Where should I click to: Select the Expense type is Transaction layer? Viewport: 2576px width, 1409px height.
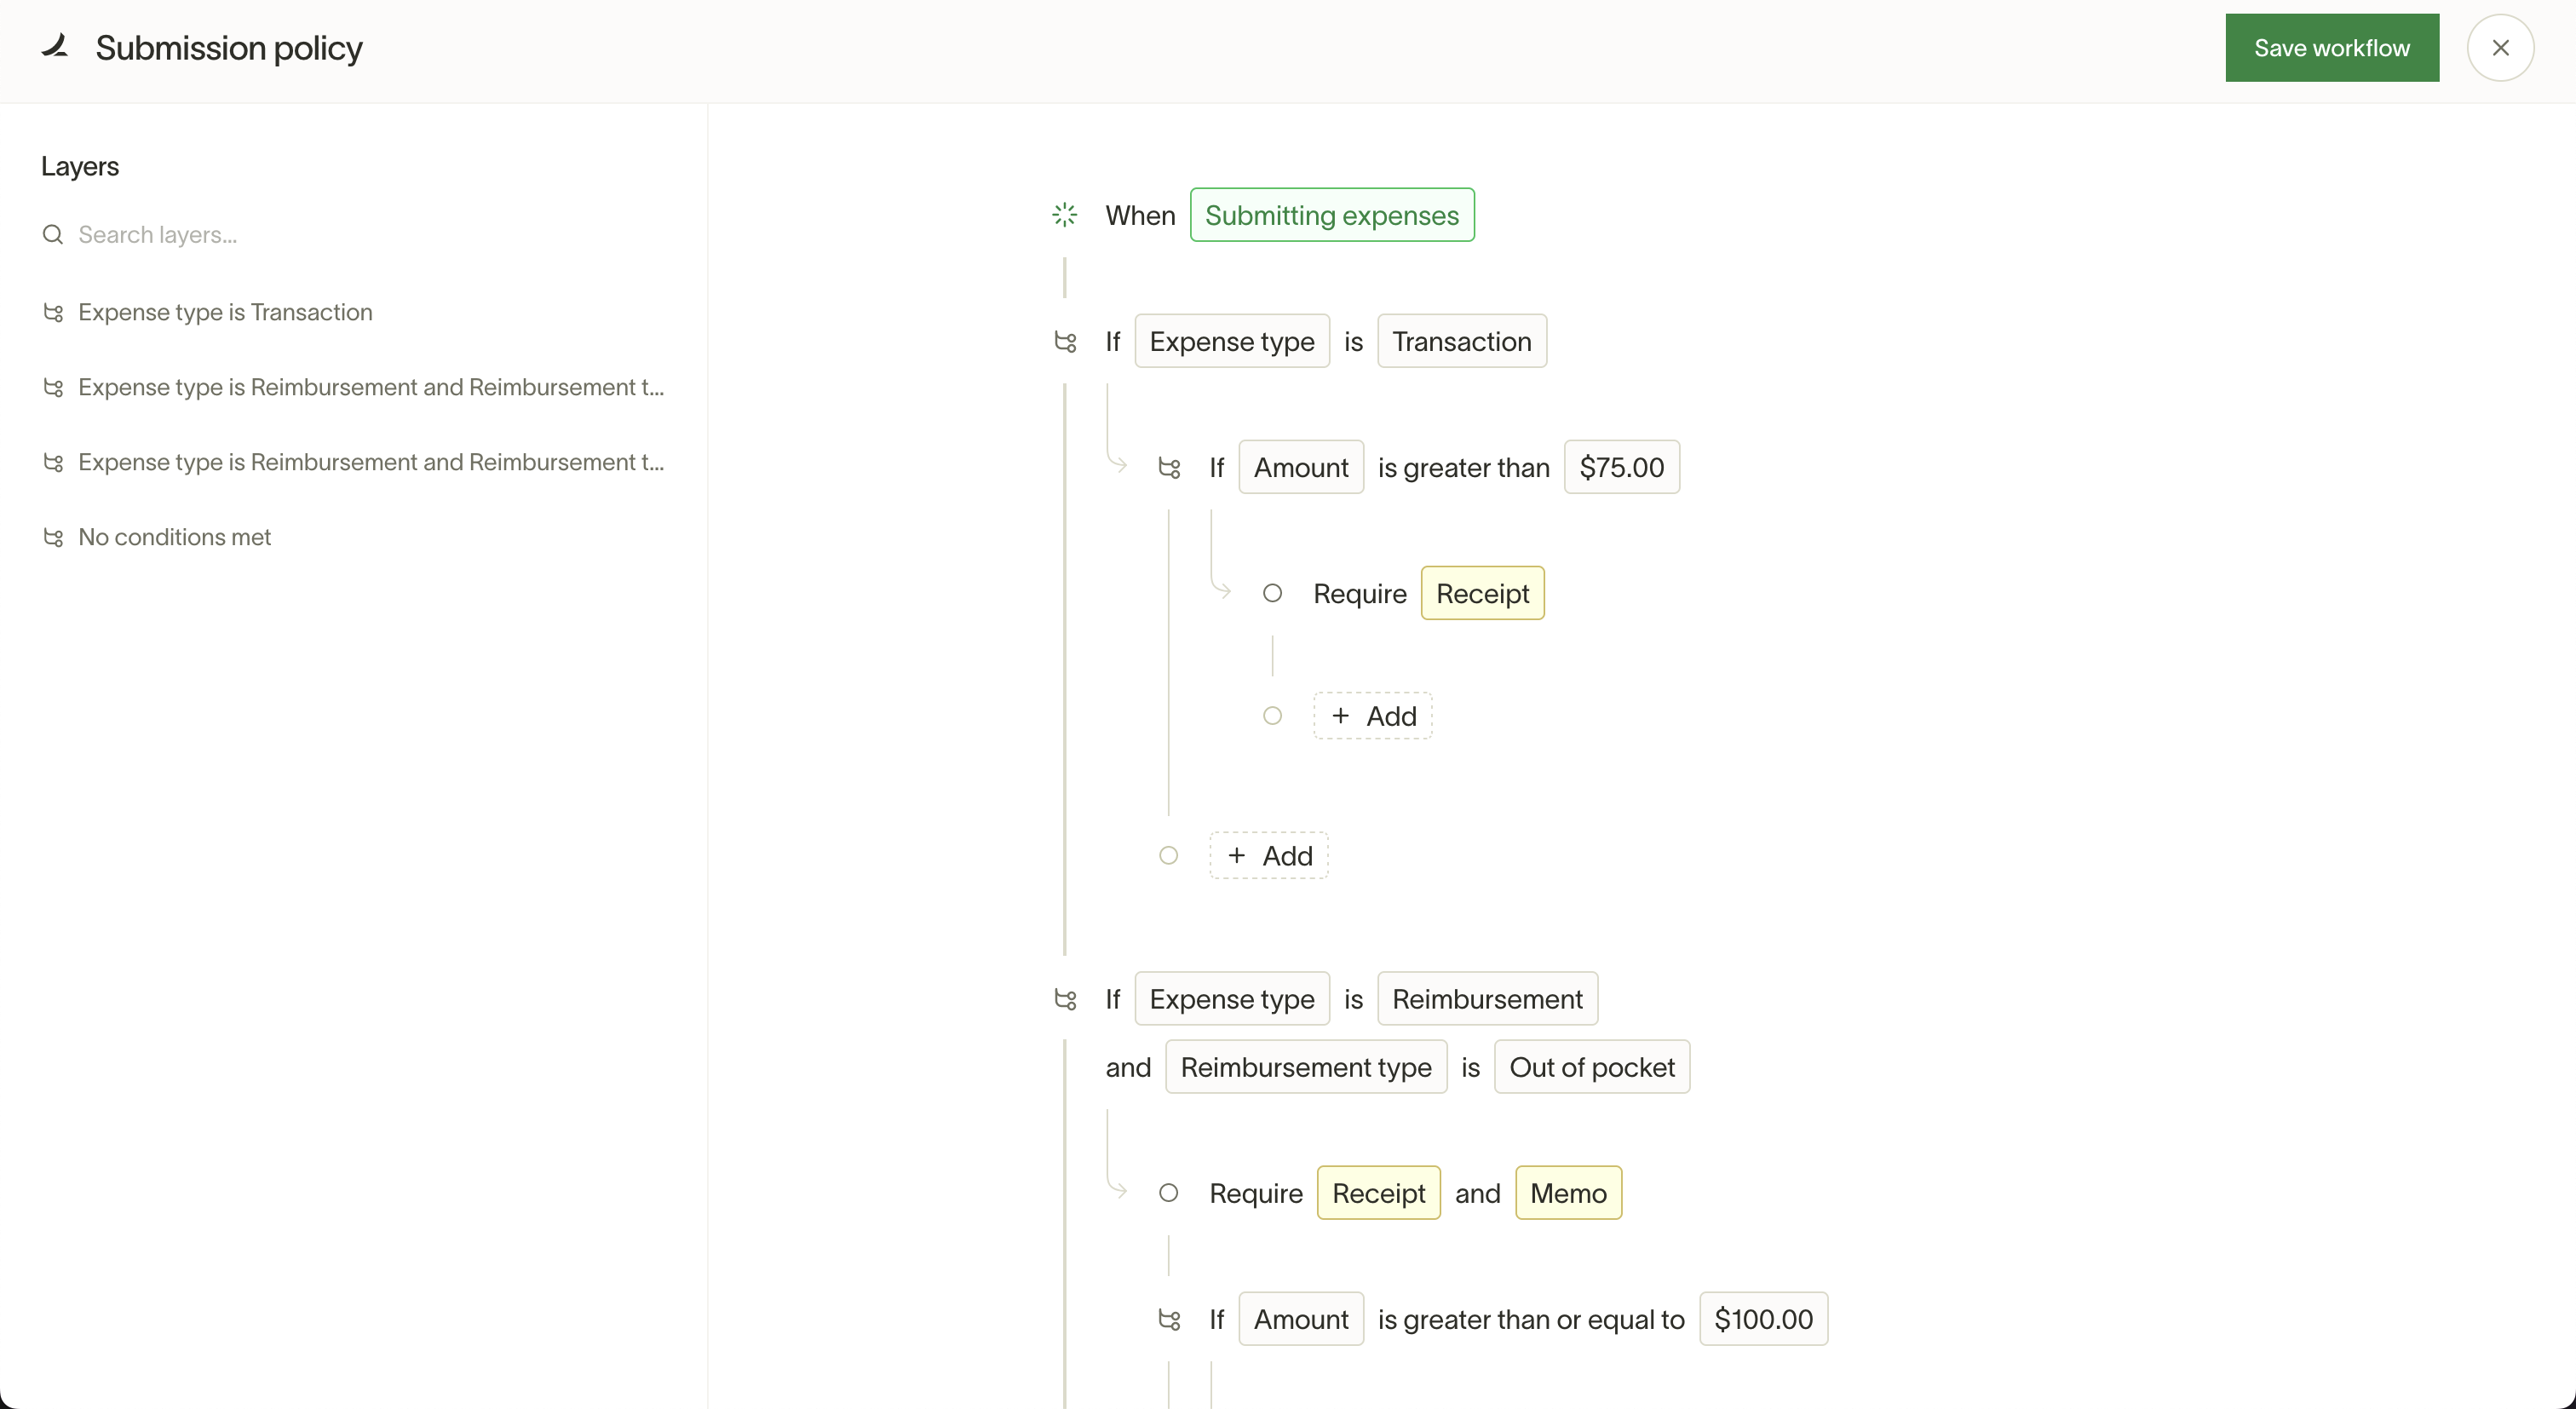coord(225,313)
